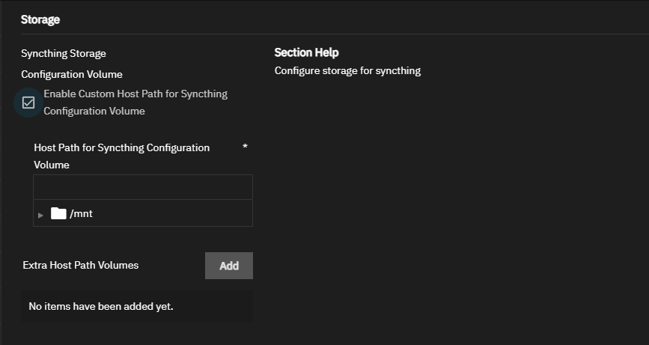Click the folder icon beside /mnt
The height and width of the screenshot is (345, 649).
click(x=58, y=213)
